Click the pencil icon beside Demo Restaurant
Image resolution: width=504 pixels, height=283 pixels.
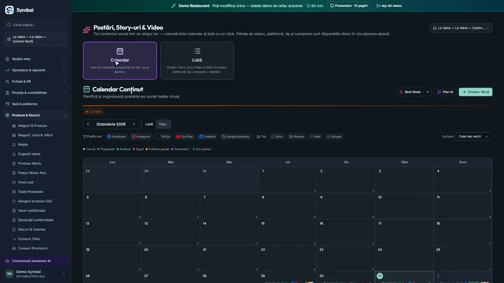click(174, 6)
